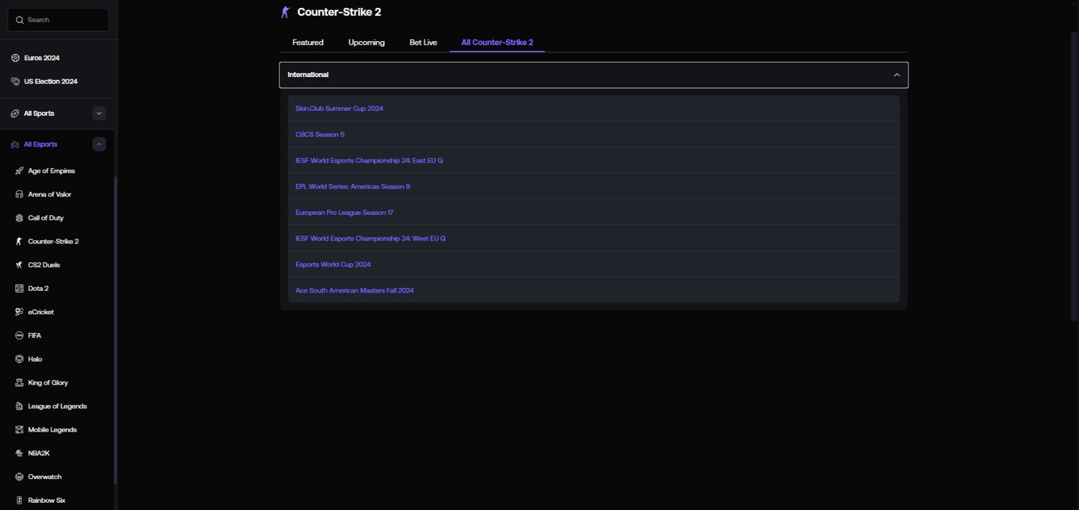Select Euros 2024 in sidebar
Image resolution: width=1079 pixels, height=510 pixels.
(x=42, y=58)
